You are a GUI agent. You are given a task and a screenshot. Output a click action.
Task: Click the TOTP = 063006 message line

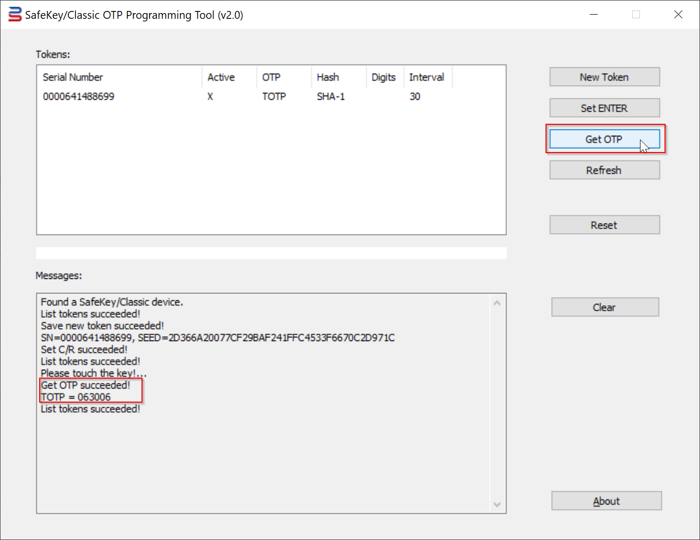76,397
